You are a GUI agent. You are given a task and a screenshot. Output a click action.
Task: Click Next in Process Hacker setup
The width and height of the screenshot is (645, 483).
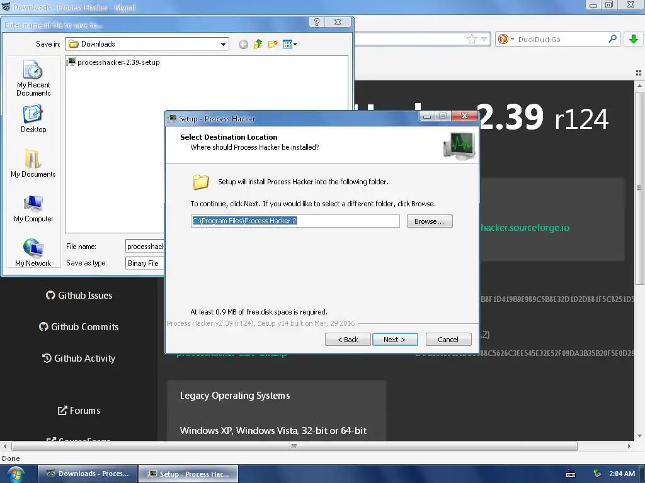coord(394,339)
